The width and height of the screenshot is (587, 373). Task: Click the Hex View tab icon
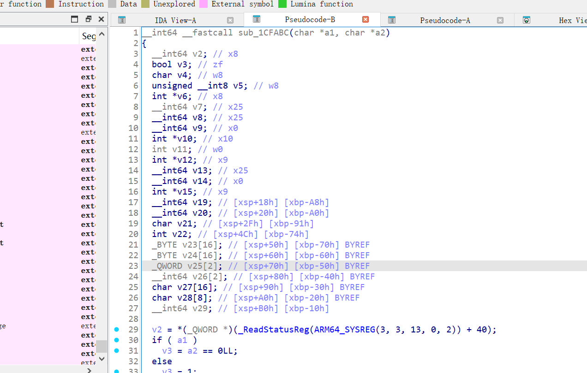[527, 20]
